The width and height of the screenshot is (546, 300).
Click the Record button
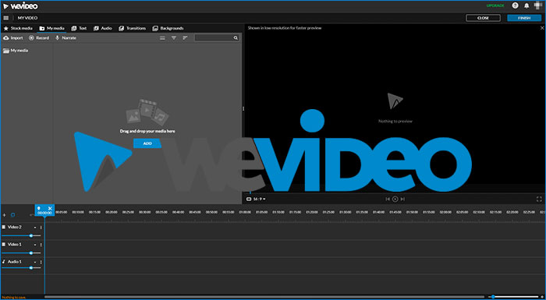(39, 38)
